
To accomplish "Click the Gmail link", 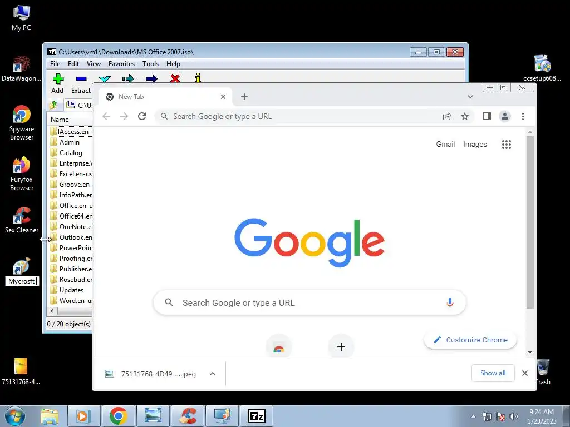I will coord(445,144).
